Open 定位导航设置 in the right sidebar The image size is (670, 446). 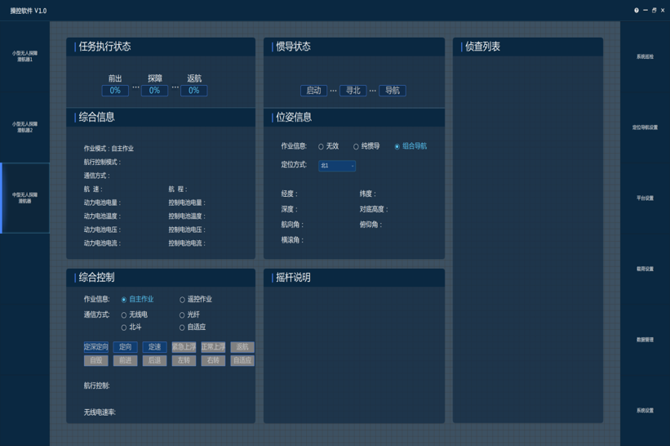point(645,127)
